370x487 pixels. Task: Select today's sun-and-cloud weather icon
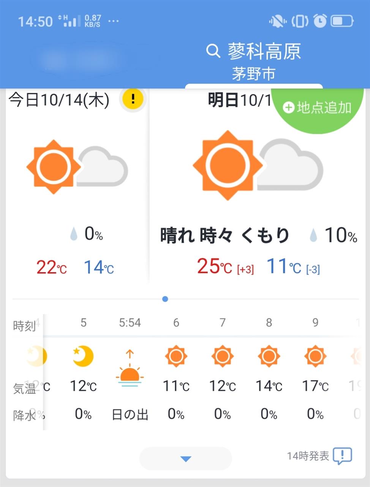(77, 167)
